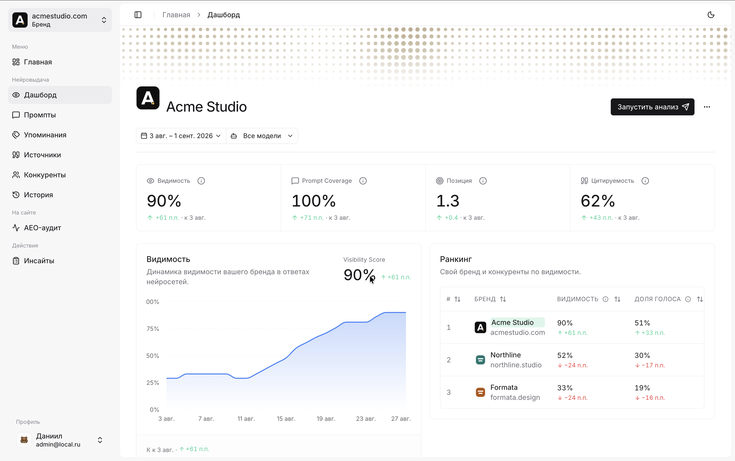This screenshot has height=461, width=735.
Task: Expand the Даниил profile menu chevron
Action: point(100,440)
